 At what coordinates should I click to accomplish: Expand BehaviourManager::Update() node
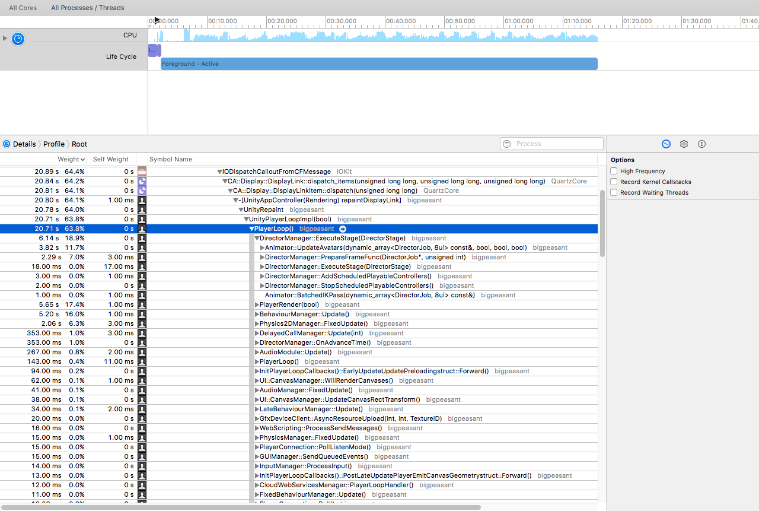pos(257,314)
